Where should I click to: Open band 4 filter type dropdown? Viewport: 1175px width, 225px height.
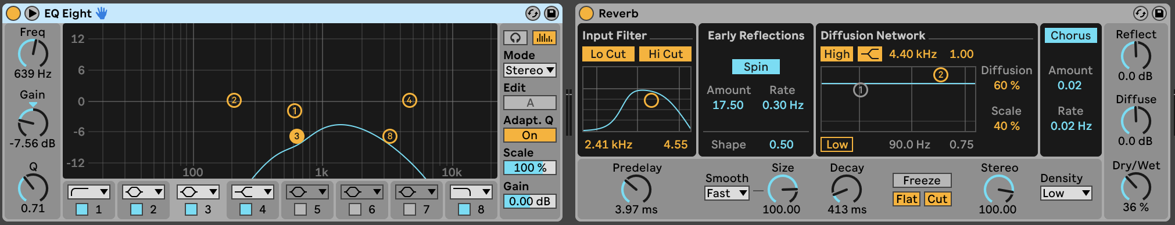[x=253, y=191]
